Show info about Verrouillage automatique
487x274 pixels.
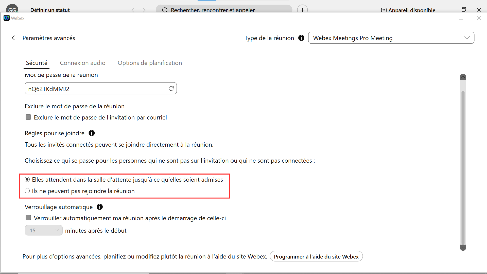[100, 207]
